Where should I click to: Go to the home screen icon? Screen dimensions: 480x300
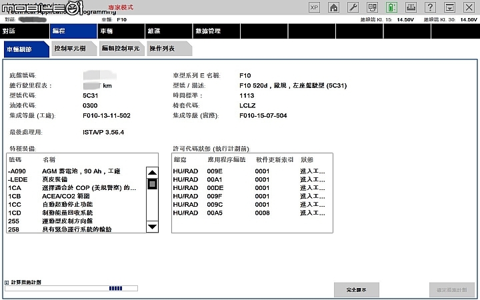click(334, 7)
